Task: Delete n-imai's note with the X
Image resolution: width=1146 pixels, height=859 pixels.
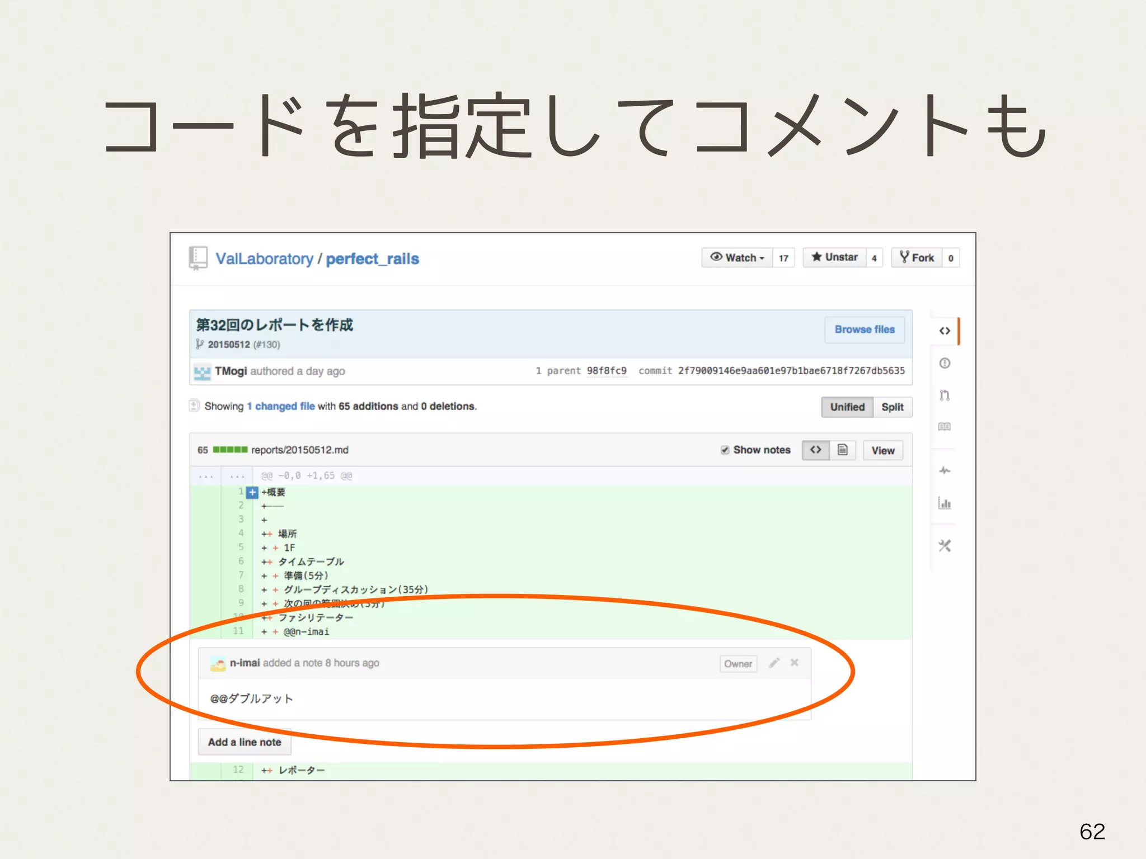Action: pos(795,663)
